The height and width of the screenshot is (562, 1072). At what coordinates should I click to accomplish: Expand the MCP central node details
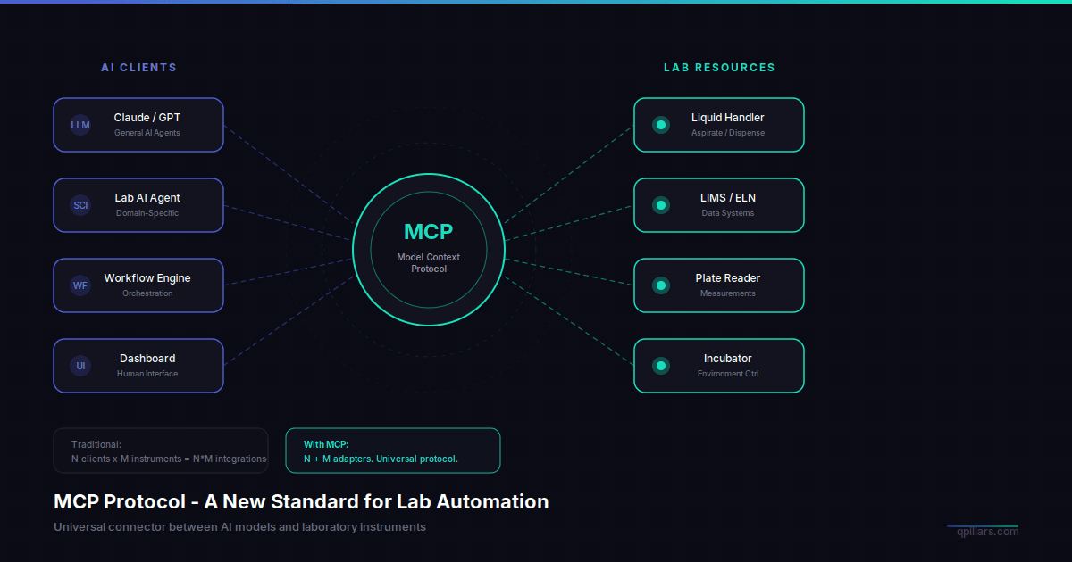(x=429, y=250)
